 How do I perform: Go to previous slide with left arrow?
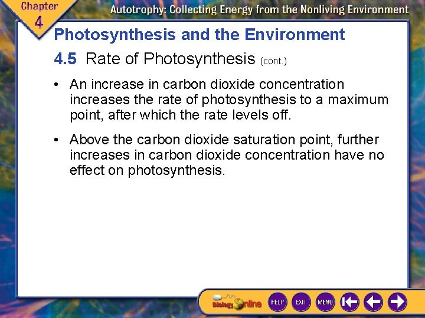click(x=374, y=302)
